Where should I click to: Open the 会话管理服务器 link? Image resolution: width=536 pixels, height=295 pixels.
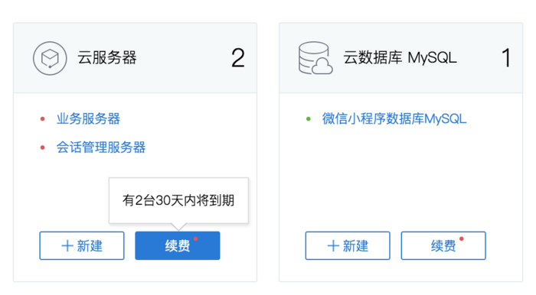pos(101,147)
